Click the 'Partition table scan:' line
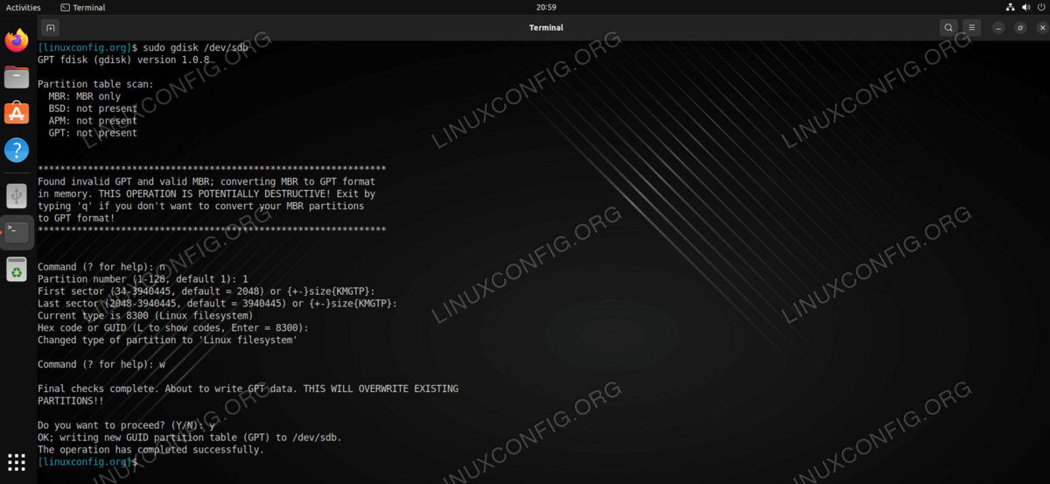Image resolution: width=1050 pixels, height=484 pixels. (95, 85)
